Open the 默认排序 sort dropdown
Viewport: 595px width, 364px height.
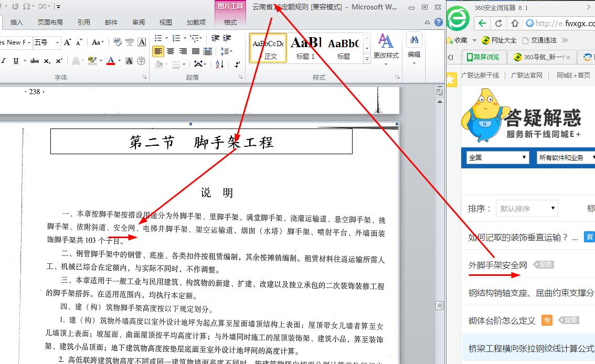(527, 208)
